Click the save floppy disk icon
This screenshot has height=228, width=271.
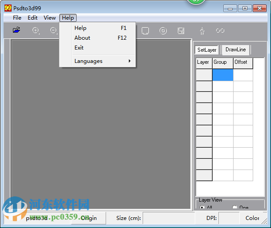point(181,31)
